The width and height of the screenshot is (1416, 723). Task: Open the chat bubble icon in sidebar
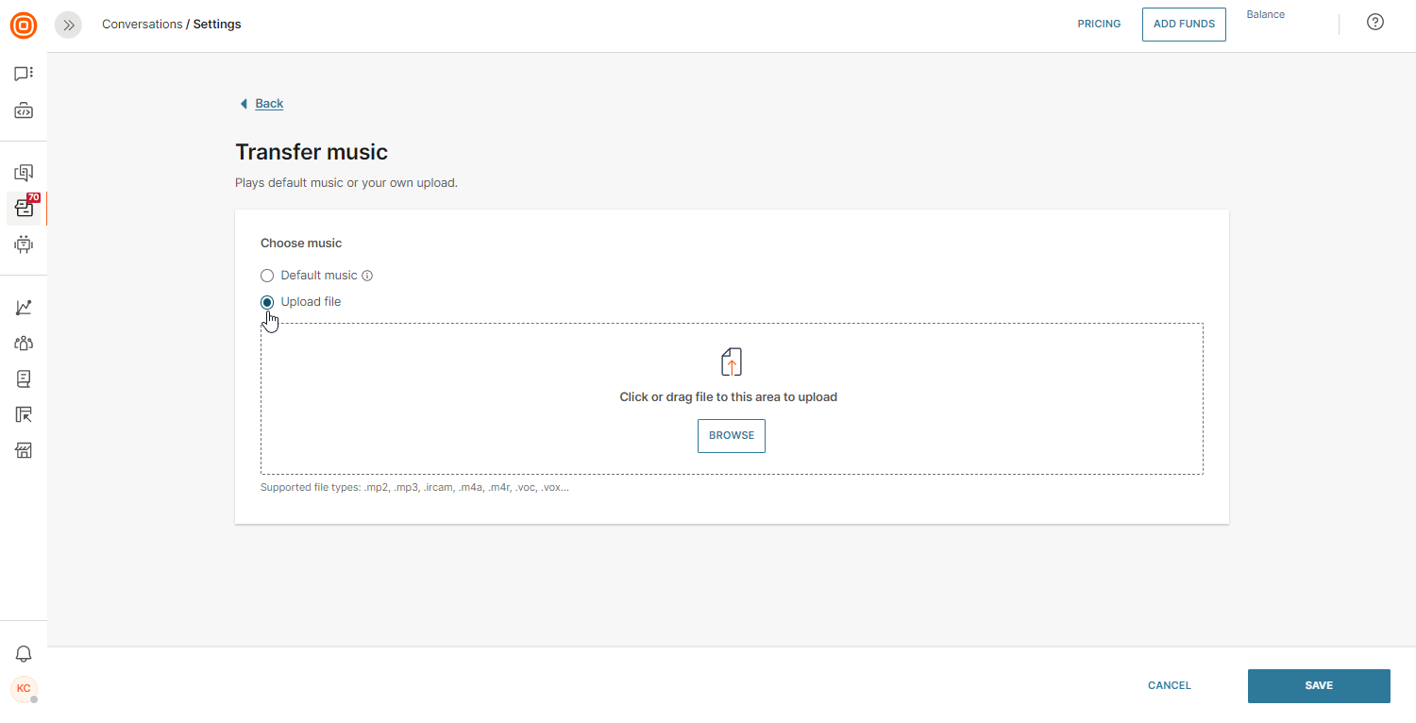(24, 74)
